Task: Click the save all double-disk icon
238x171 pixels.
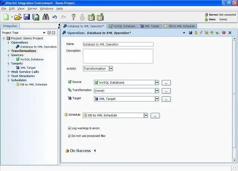Action: 36,17
